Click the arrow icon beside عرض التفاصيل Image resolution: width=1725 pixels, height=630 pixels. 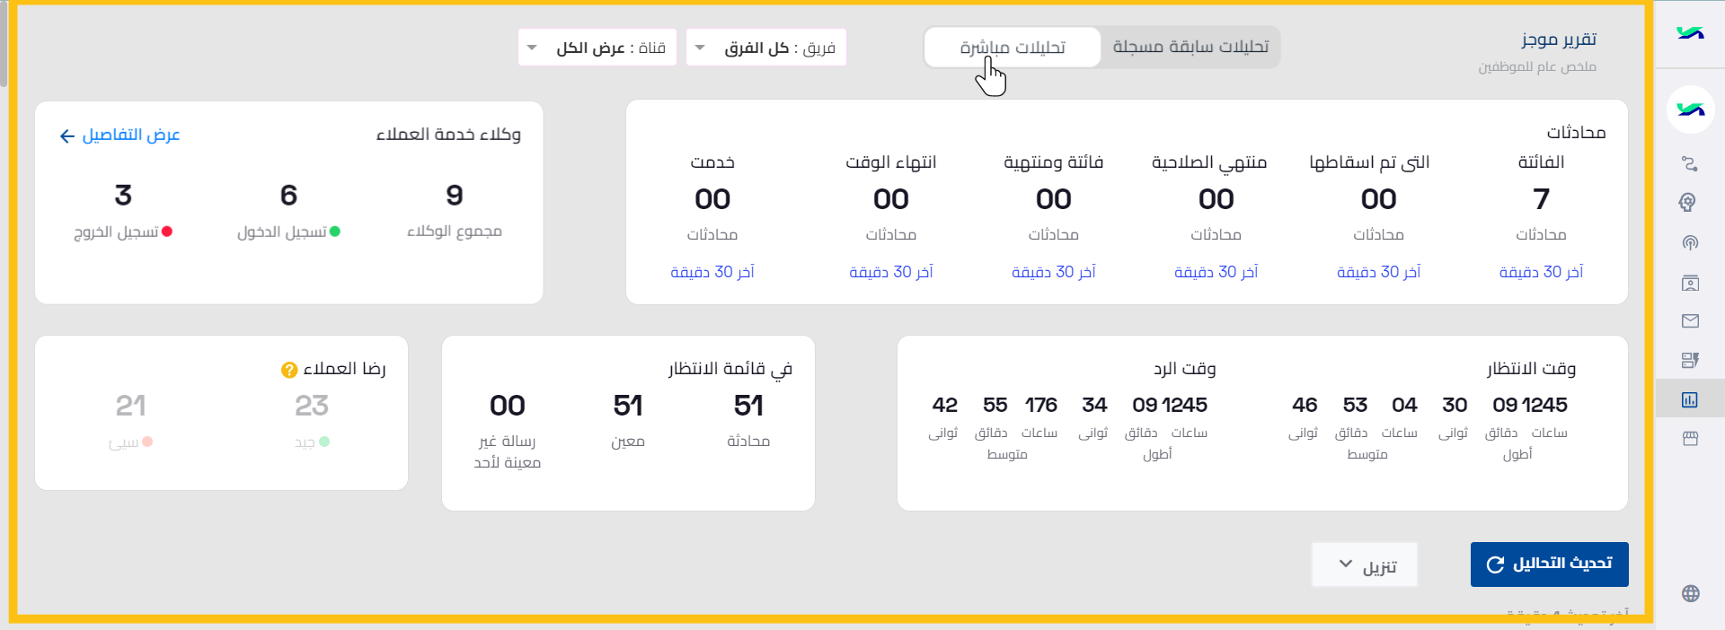(67, 136)
